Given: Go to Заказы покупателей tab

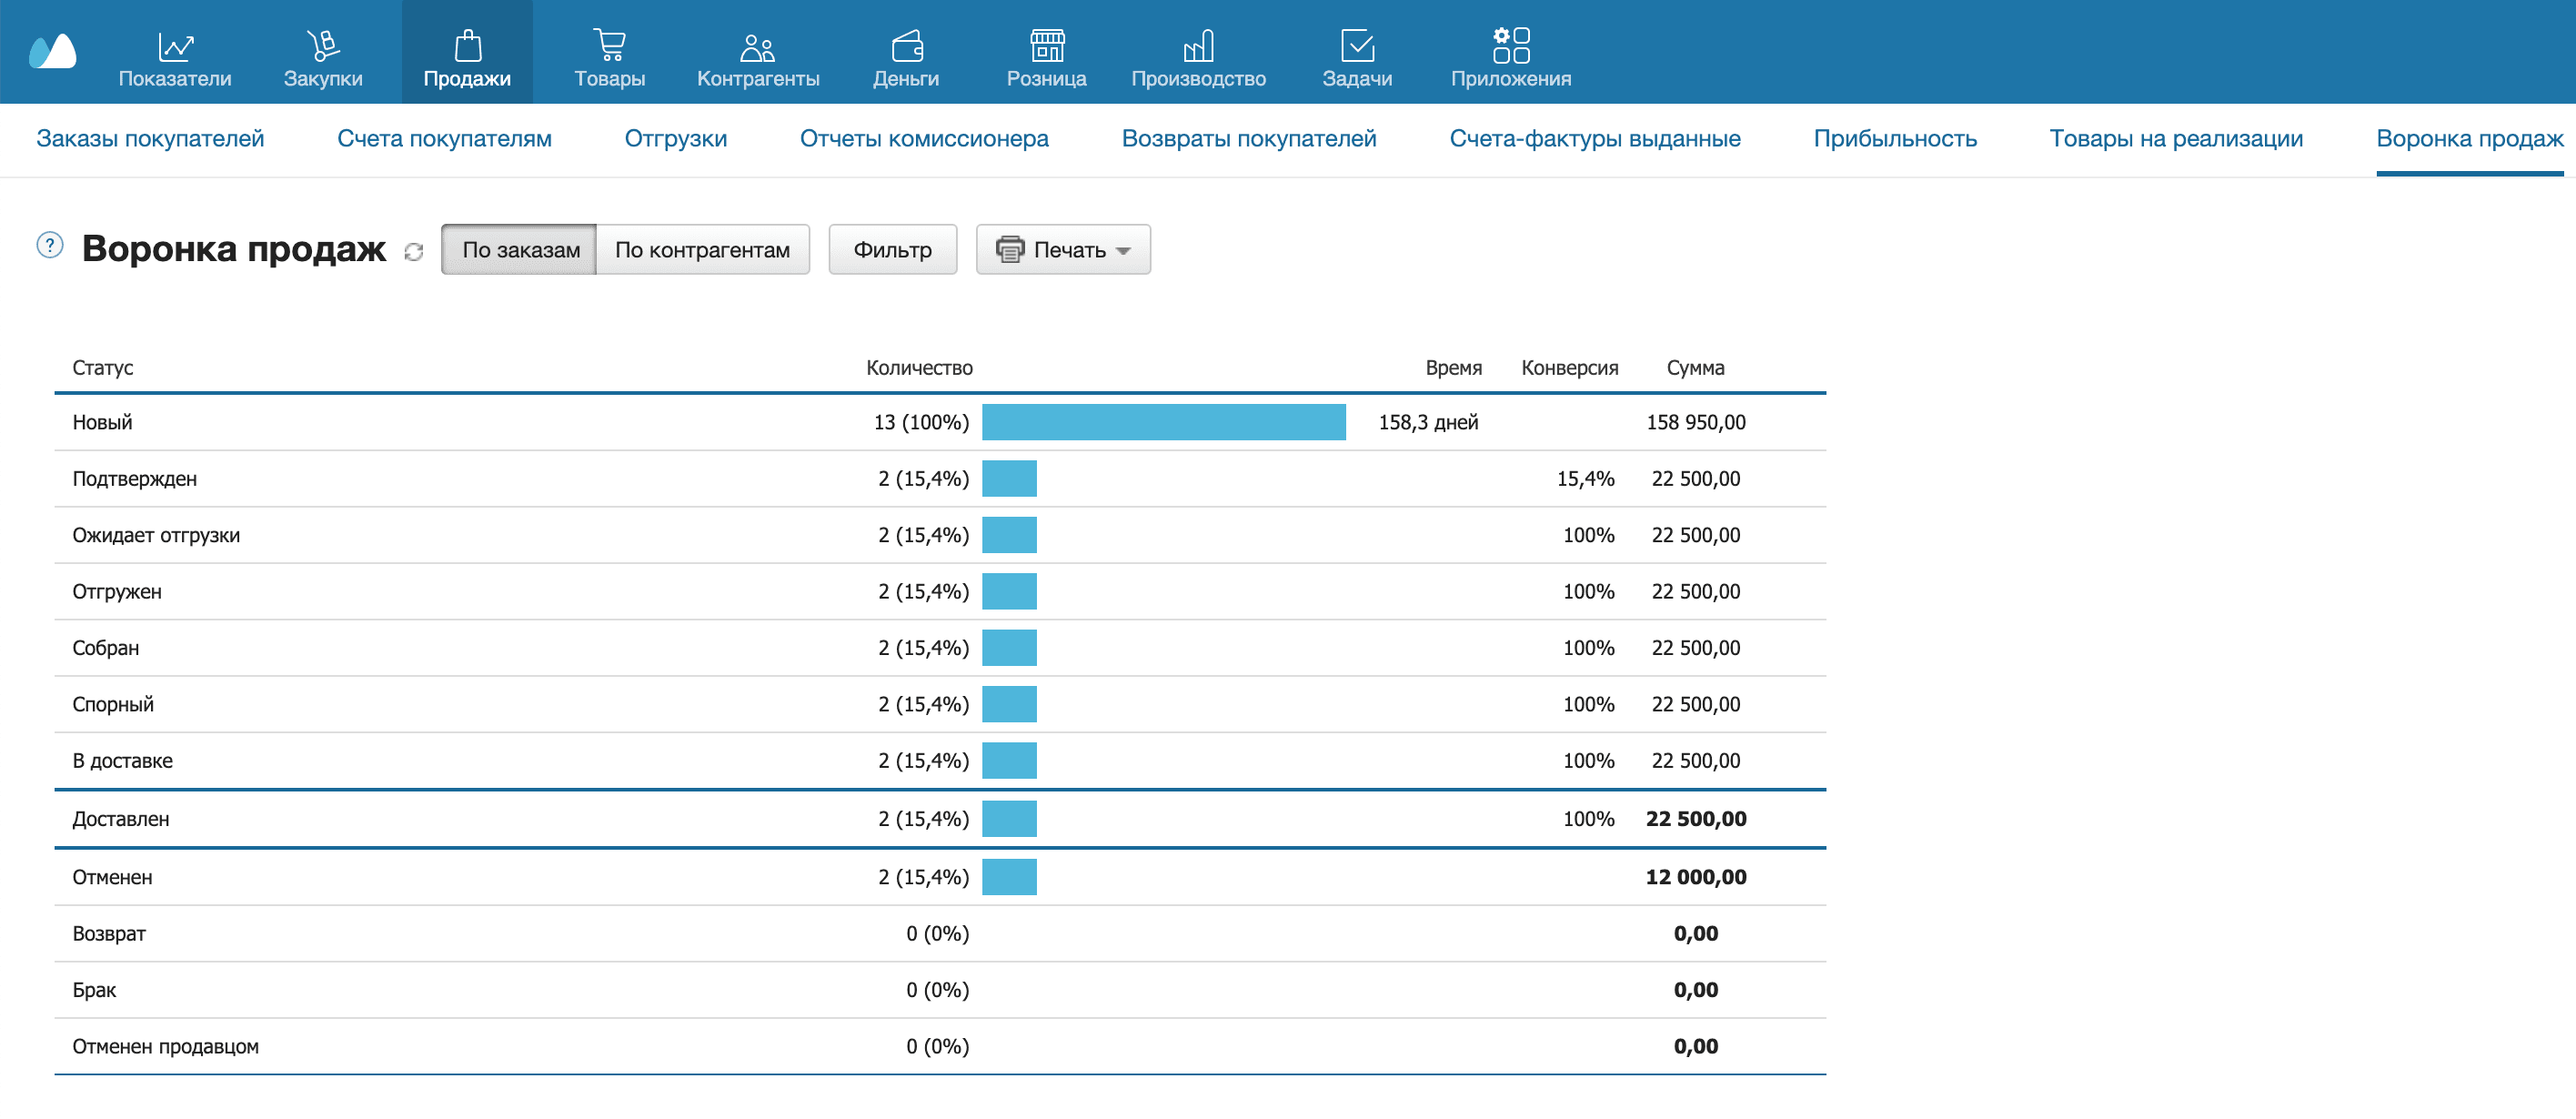Looking at the screenshot, I should 150,139.
